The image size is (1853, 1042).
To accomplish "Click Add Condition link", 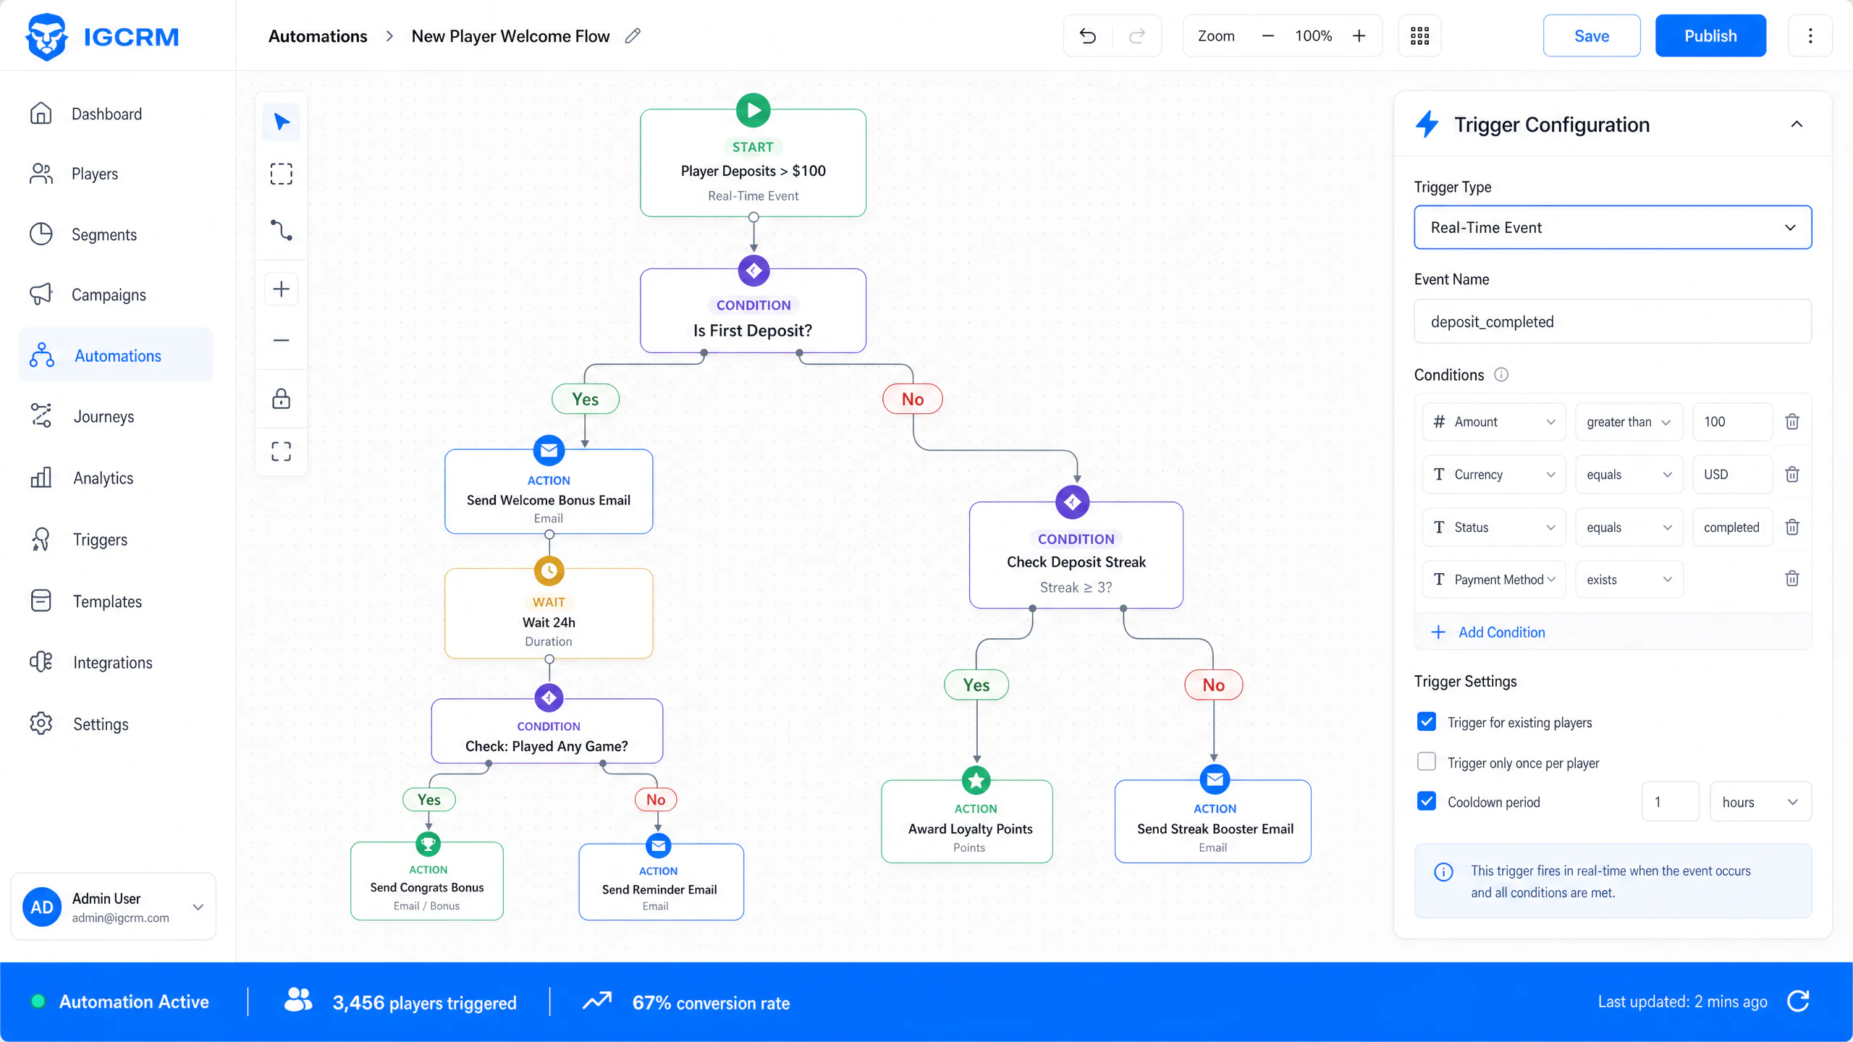I will (1488, 632).
